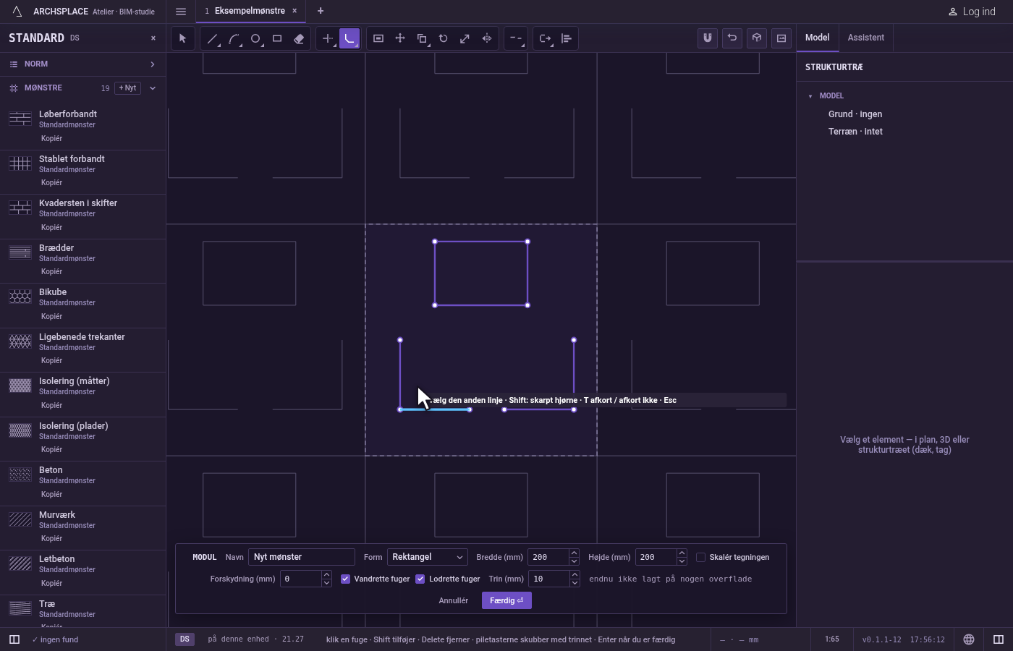Click the Færdig button
The image size is (1013, 651).
click(x=506, y=600)
